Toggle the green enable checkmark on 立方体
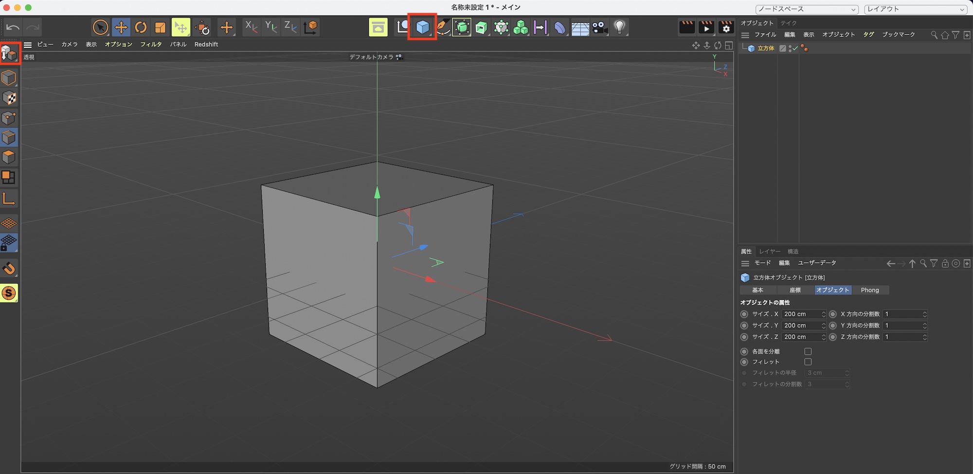The image size is (973, 474). [794, 49]
